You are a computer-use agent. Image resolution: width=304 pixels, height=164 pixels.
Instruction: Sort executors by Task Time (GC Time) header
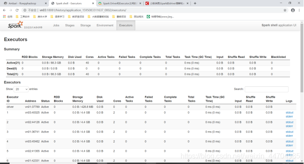(215, 99)
